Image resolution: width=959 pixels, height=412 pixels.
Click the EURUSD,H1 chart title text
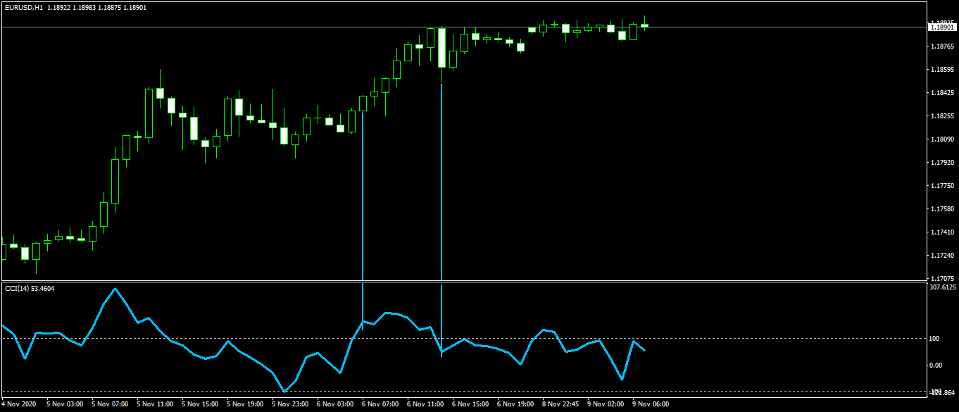pyautogui.click(x=23, y=7)
